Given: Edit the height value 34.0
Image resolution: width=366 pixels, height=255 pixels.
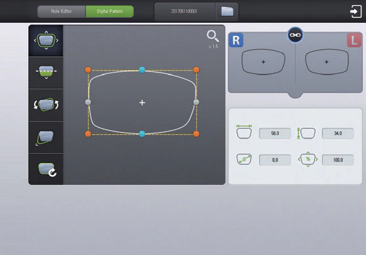Looking at the screenshot, I should (338, 133).
